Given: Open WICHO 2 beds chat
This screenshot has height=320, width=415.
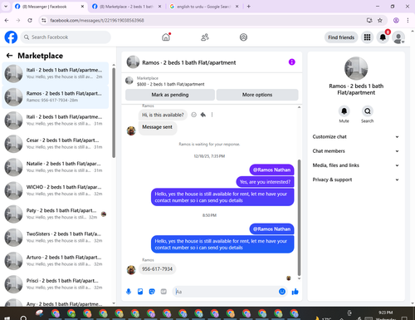Looking at the screenshot, I should [x=56, y=190].
